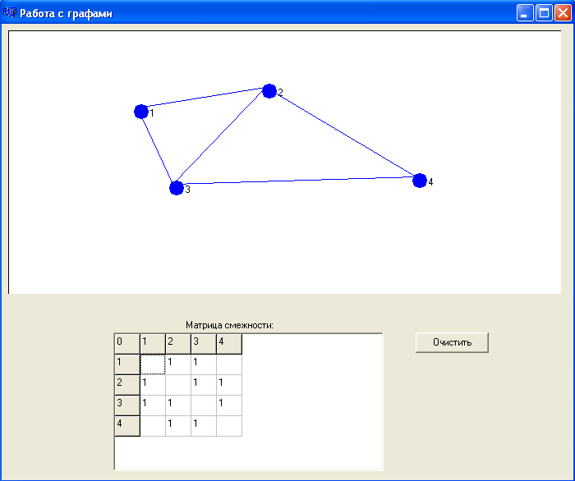Image resolution: width=575 pixels, height=481 pixels.
Task: Click matrix row header 1
Action: (127, 364)
